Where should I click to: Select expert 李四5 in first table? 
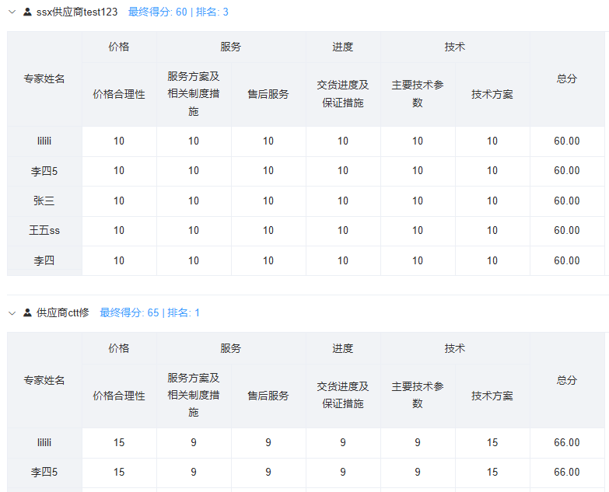pos(44,171)
